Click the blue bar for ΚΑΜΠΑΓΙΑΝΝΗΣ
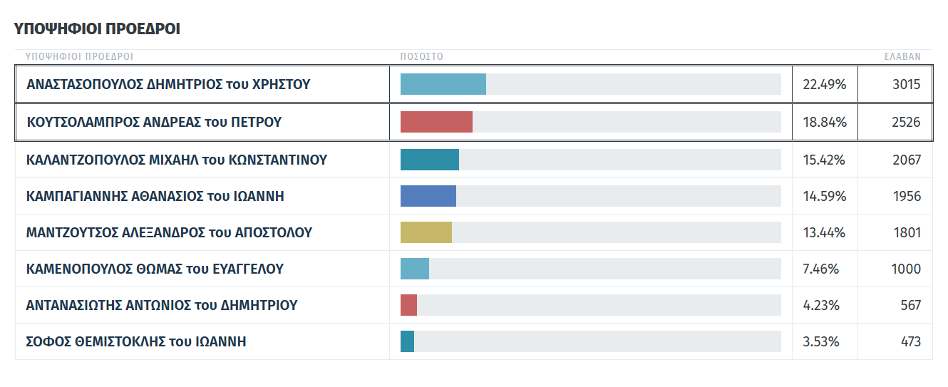Viewport: 948px width, 387px height. pos(428,196)
